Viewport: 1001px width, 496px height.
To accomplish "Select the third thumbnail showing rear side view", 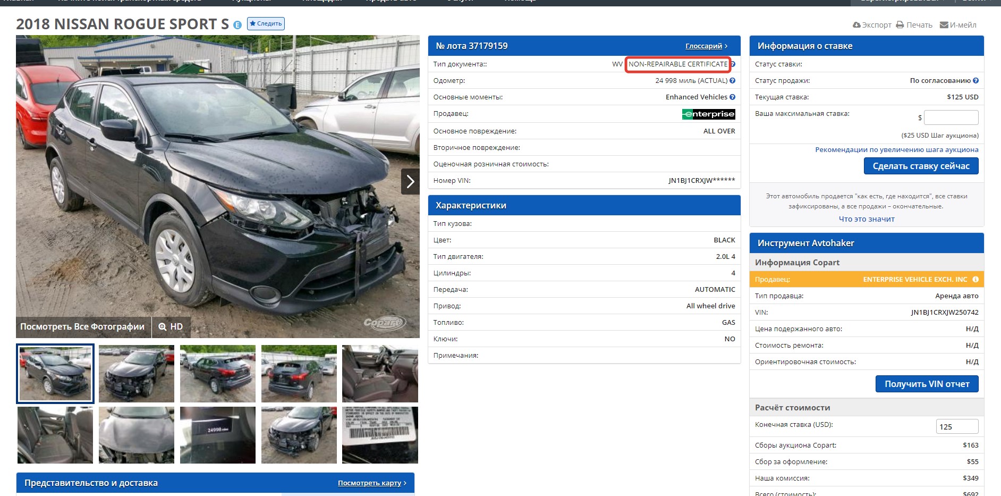I will [x=218, y=374].
